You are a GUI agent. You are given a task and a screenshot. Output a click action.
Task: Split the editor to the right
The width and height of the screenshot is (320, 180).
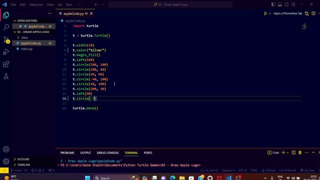(313, 13)
